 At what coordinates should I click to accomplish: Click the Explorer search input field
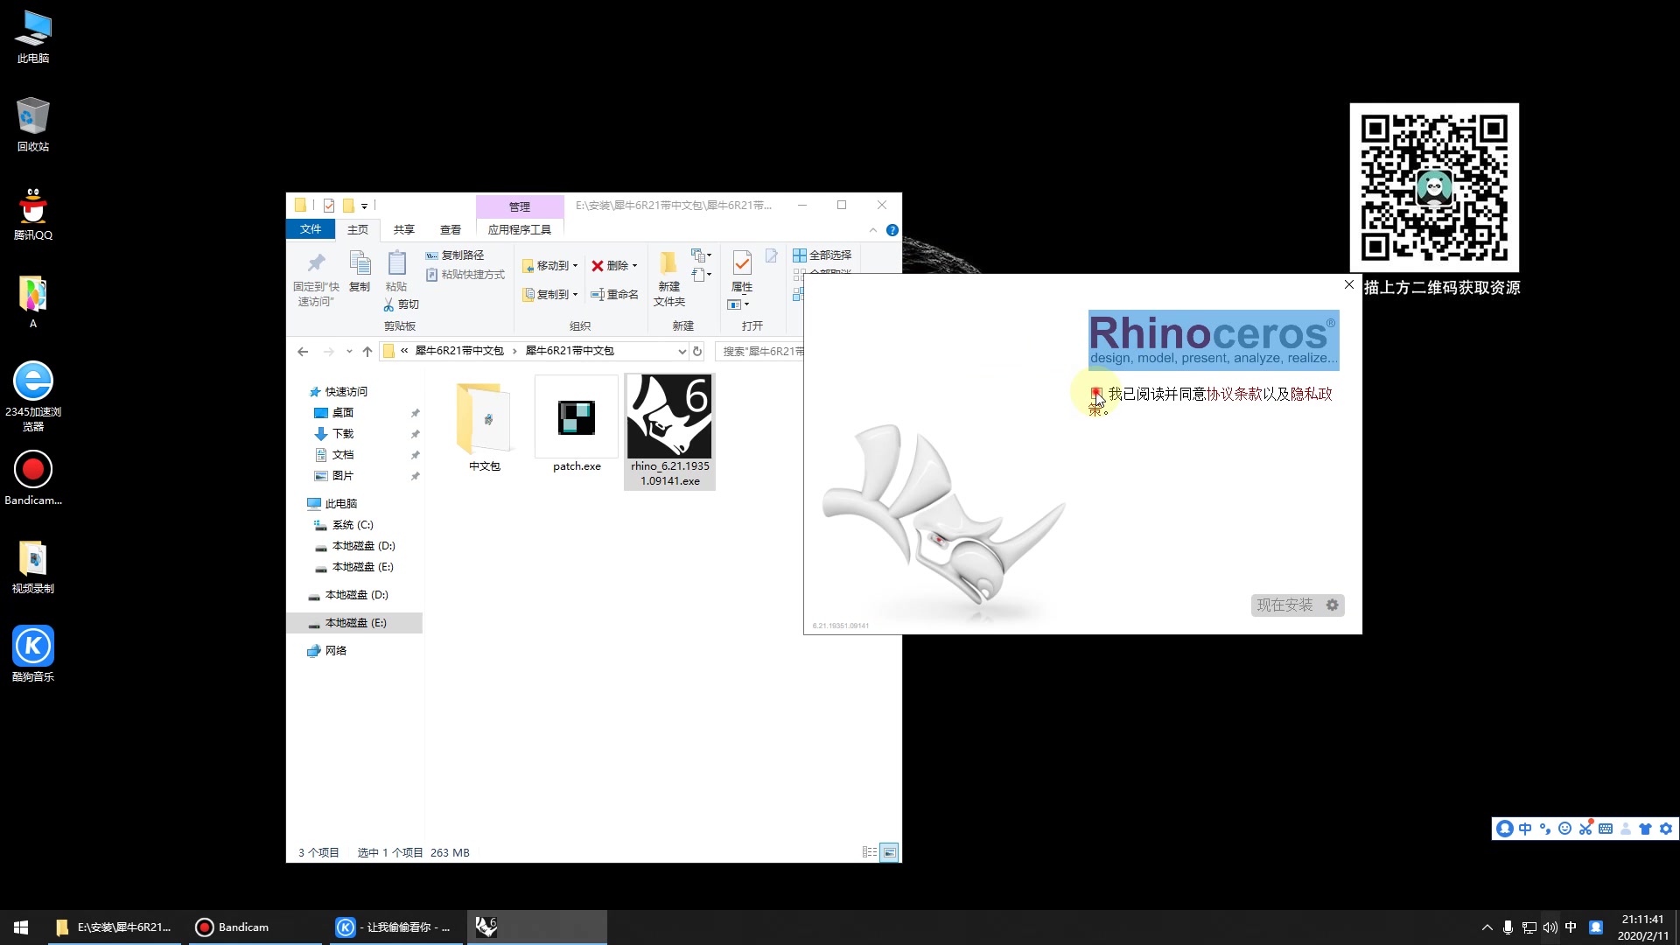tap(759, 351)
